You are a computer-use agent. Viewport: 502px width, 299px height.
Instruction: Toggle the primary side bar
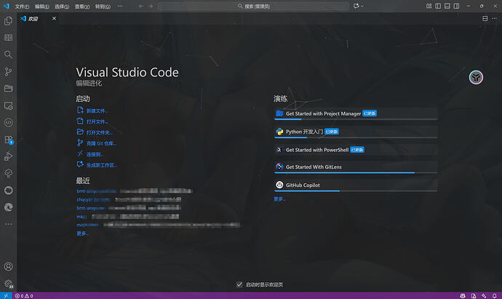point(438,6)
